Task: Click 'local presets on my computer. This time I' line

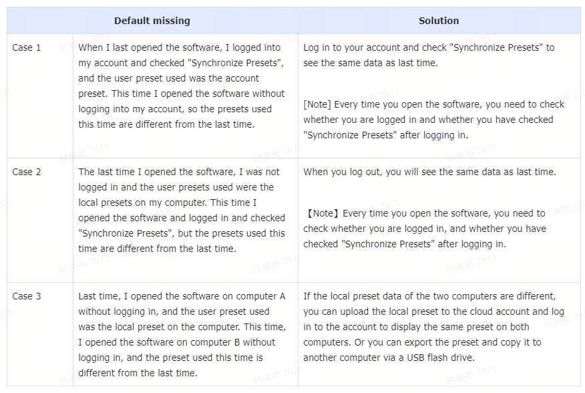Action: [x=168, y=203]
